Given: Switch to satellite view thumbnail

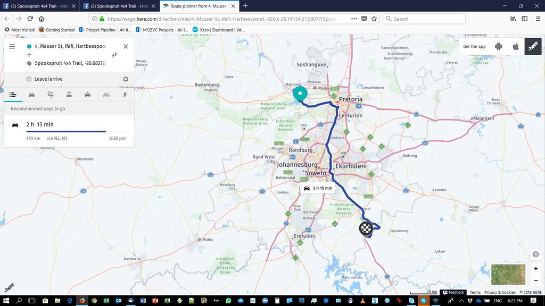Looking at the screenshot, I should point(508,275).
